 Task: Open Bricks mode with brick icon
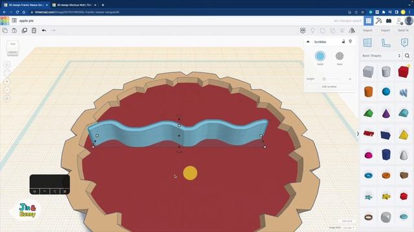(389, 21)
